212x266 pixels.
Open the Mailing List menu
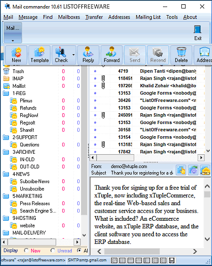(x=148, y=17)
